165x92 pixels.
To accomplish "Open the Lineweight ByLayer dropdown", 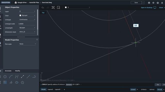I will tap(27, 28).
